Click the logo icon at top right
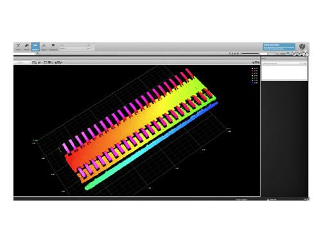 [x=302, y=46]
